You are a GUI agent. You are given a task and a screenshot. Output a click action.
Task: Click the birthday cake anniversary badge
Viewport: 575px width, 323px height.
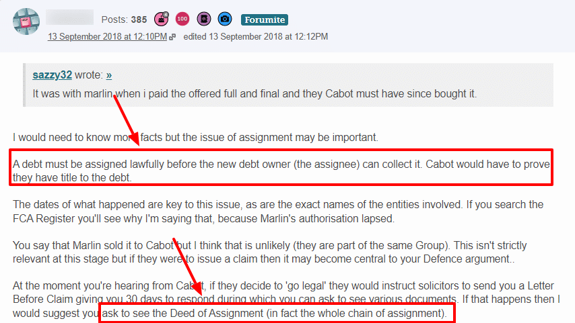point(162,19)
